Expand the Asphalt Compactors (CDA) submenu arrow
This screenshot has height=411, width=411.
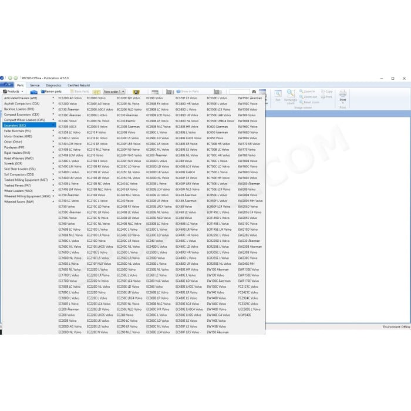53,103
